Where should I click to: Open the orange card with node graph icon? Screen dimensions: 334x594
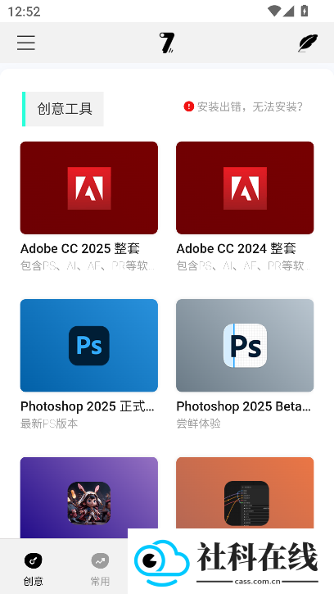pos(245,493)
